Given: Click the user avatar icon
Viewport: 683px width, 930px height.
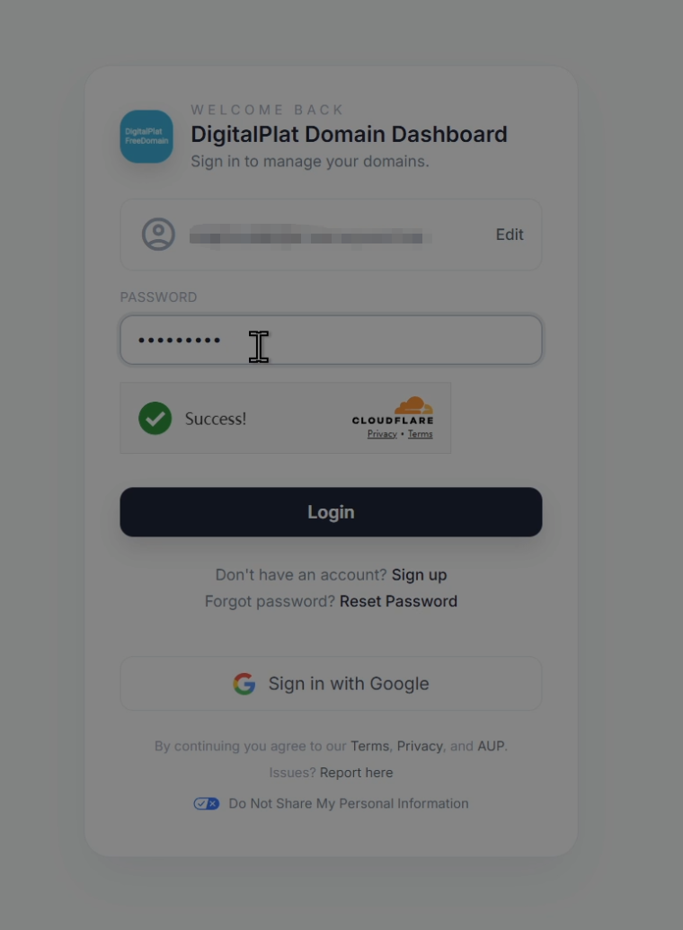Looking at the screenshot, I should [x=158, y=235].
